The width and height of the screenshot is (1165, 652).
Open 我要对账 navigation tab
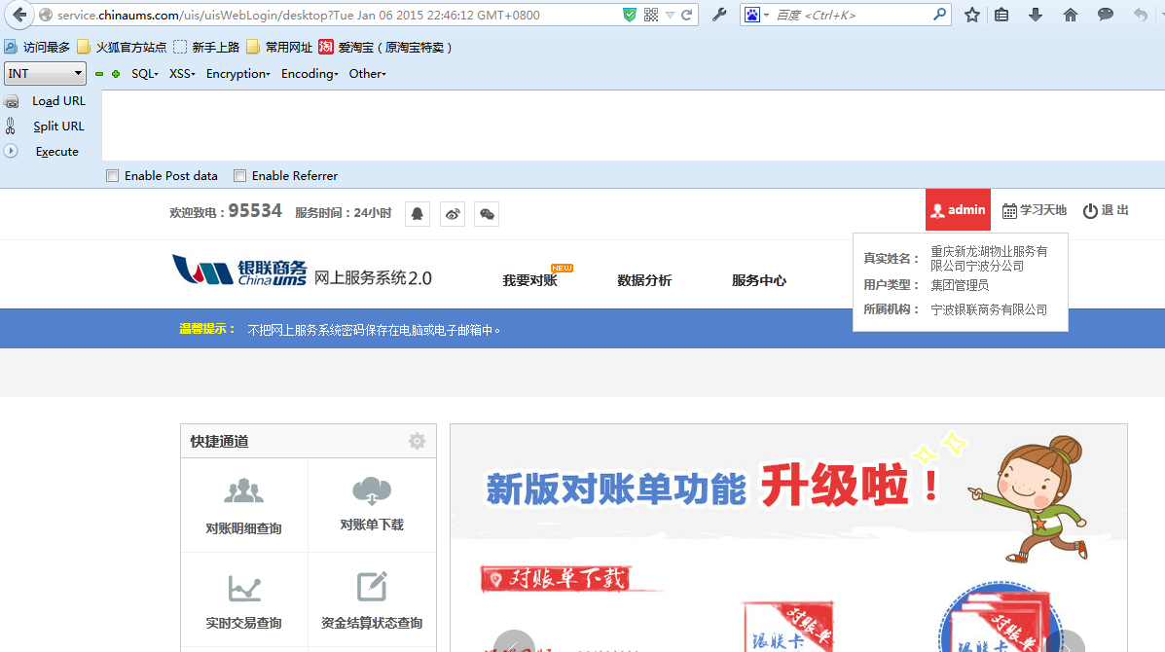tap(529, 280)
